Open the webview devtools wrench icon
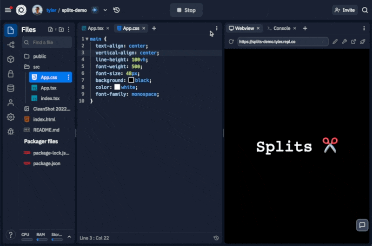Image resolution: width=372 pixels, height=246 pixels. point(345,42)
